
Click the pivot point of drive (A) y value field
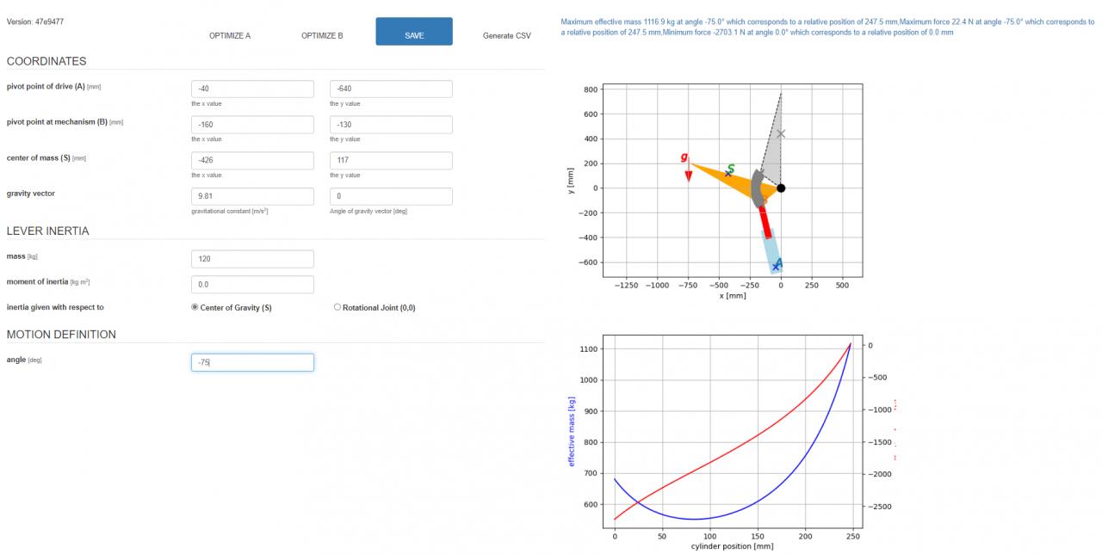tap(391, 89)
